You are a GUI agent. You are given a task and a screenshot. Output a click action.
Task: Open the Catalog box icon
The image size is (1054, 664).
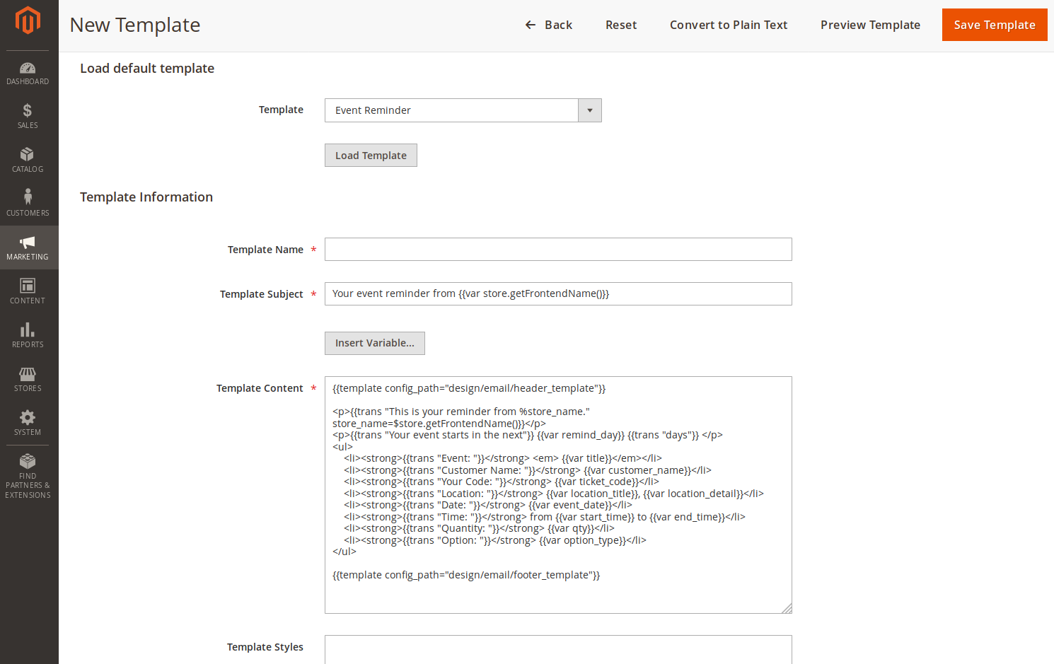pos(28,154)
